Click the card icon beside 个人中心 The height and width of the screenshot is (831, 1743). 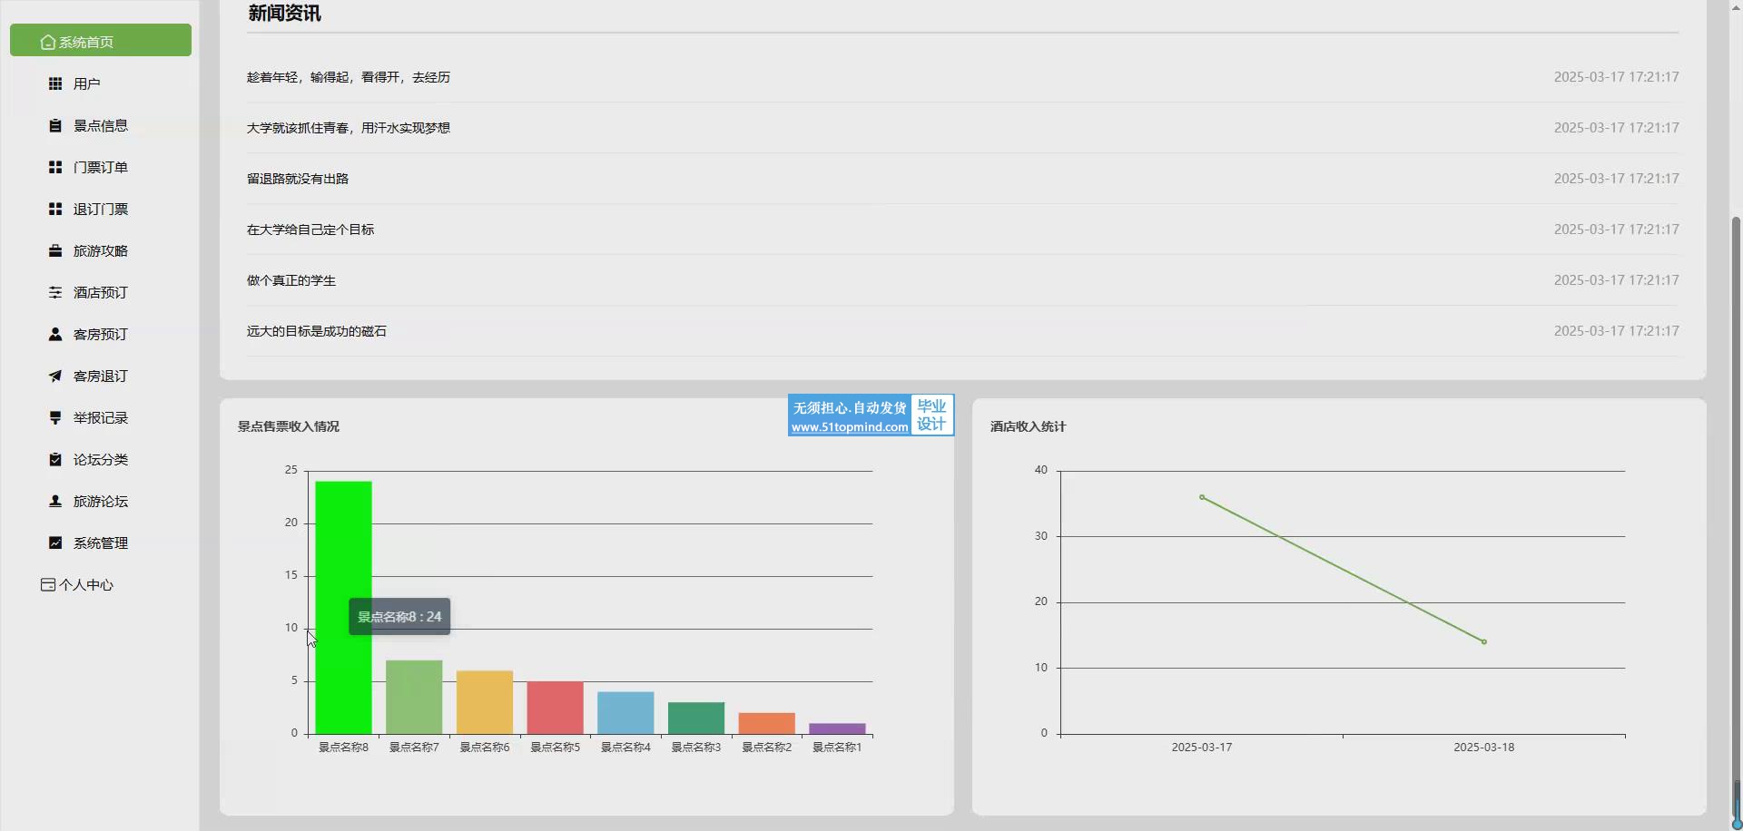click(48, 584)
